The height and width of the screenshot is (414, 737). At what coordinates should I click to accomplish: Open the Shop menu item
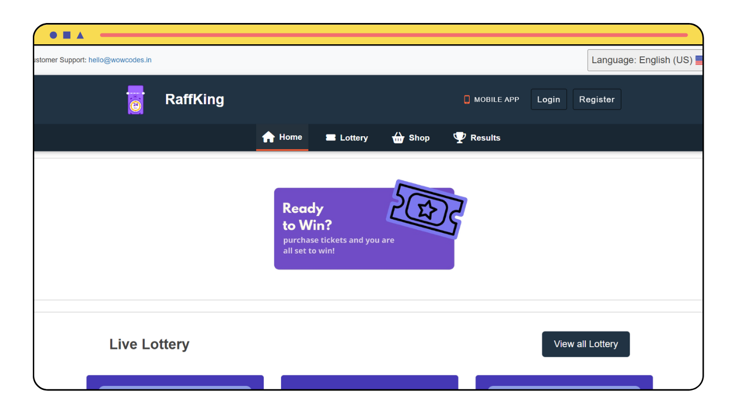[411, 137]
